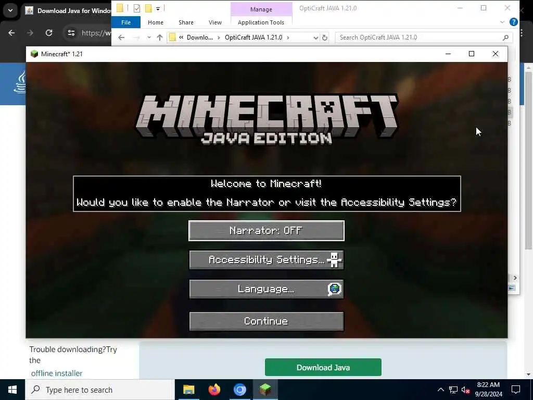Switch to the Home ribbon tab
This screenshot has width=533, height=400.
[x=155, y=22]
